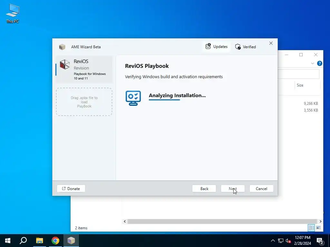
Task: Click Explorer horizontal scrollbar left arrow
Action: pyautogui.click(x=125, y=221)
